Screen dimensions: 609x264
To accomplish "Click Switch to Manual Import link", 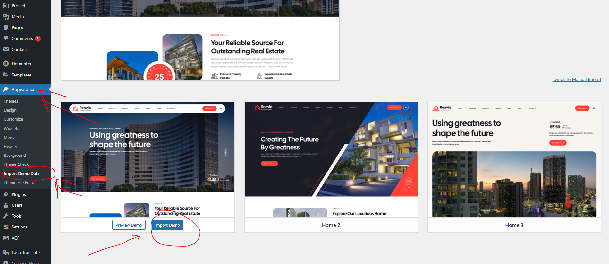I will (577, 79).
